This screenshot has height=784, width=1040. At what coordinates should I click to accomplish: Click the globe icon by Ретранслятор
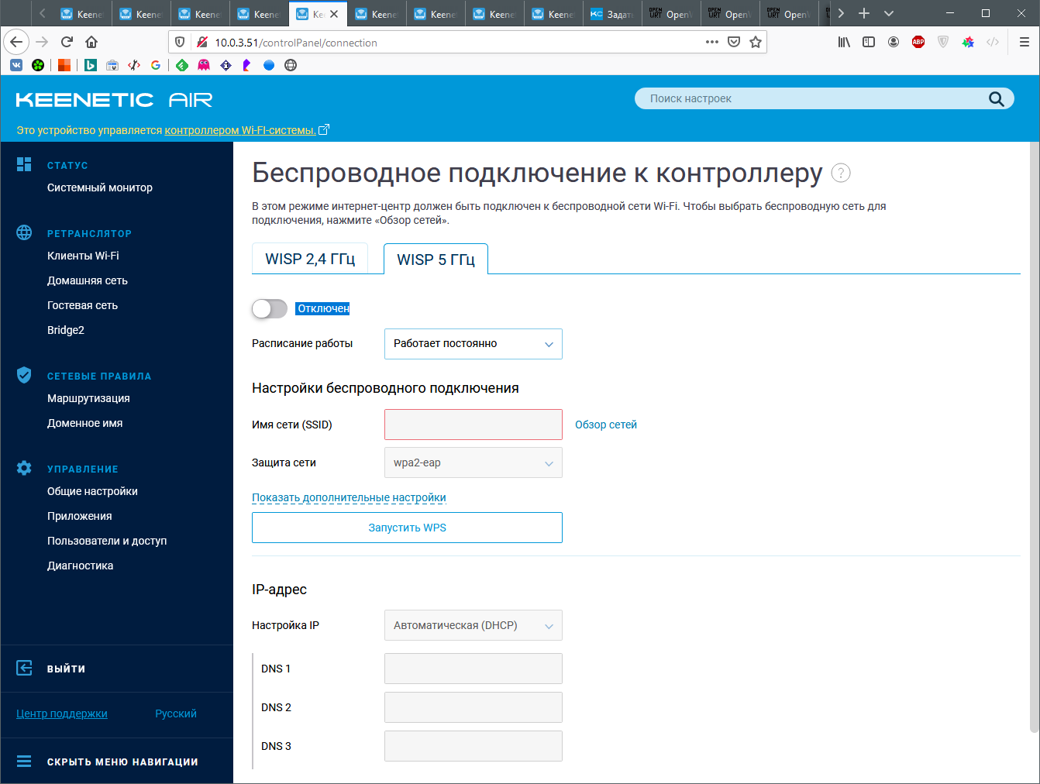coord(24,232)
